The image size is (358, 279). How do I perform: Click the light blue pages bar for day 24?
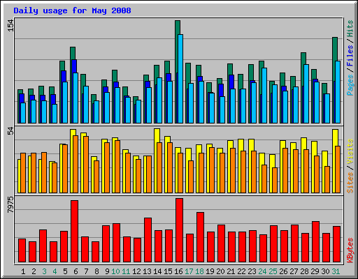[x=264, y=96]
